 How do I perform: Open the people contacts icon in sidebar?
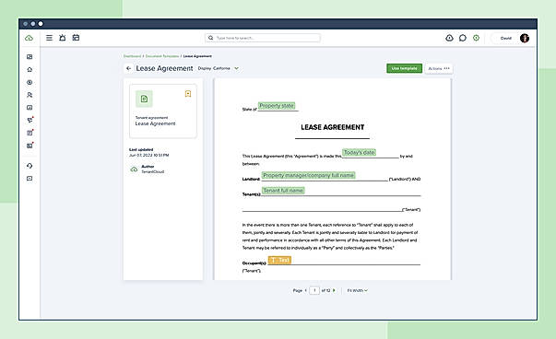[x=30, y=95]
